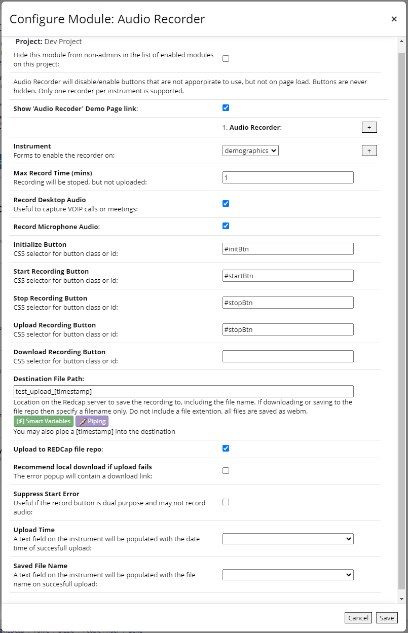Open the Instrument demographics dropdown
Image resolution: width=408 pixels, height=633 pixels.
tap(250, 151)
